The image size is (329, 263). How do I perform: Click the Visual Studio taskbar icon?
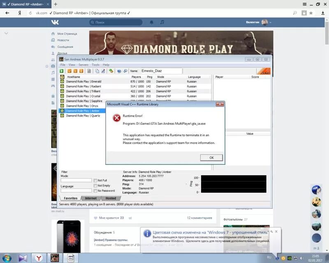pos(23,258)
